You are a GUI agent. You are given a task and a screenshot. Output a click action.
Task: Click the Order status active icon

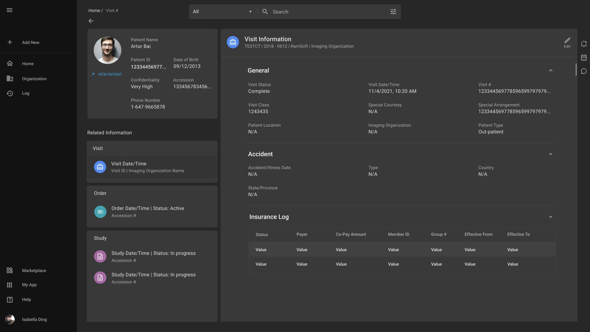coord(100,211)
